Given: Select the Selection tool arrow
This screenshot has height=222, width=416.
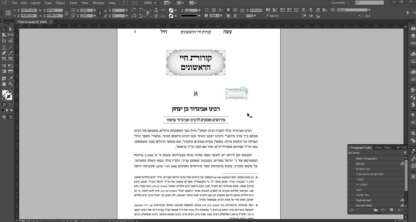Looking at the screenshot, I should 4,29.
